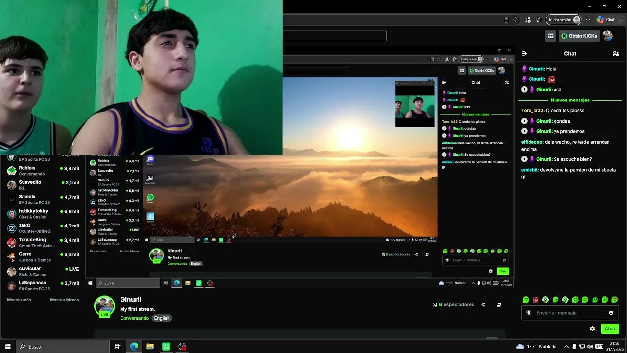The width and height of the screenshot is (627, 353).
Task: Open the emoji picker in the message box
Action: click(x=611, y=313)
